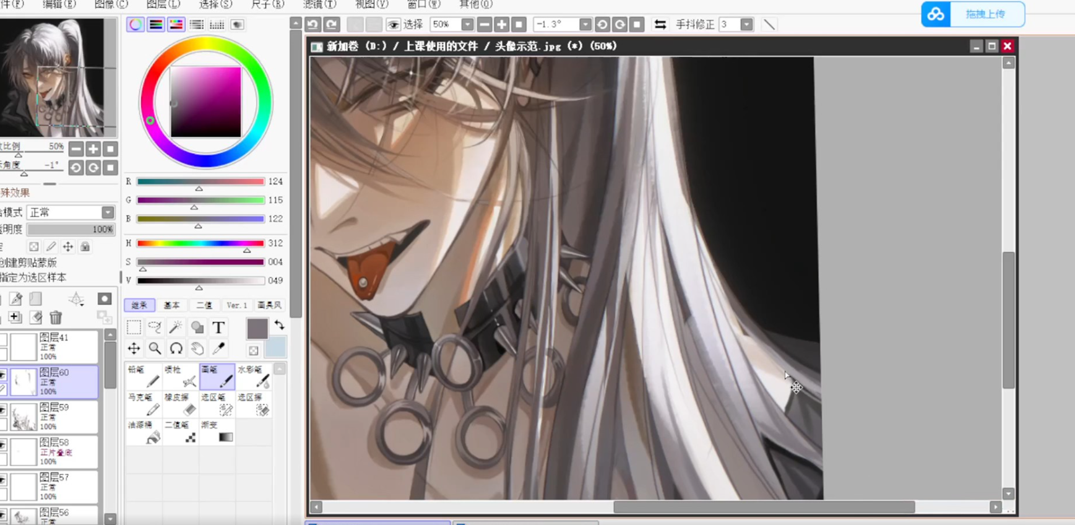1075x525 pixels.
Task: Click the undo arrow in toolbar
Action: [x=313, y=24]
